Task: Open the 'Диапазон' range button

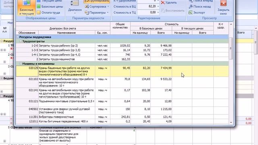Action: (75, 7)
